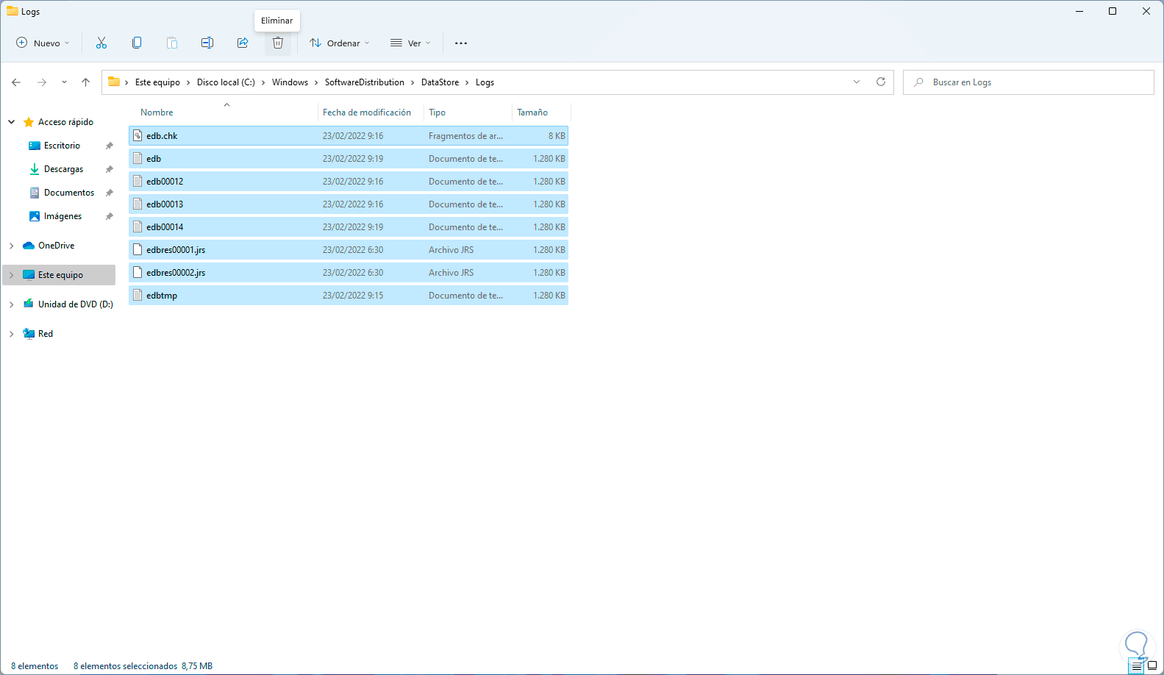Go up one folder level
1164x675 pixels.
86,82
